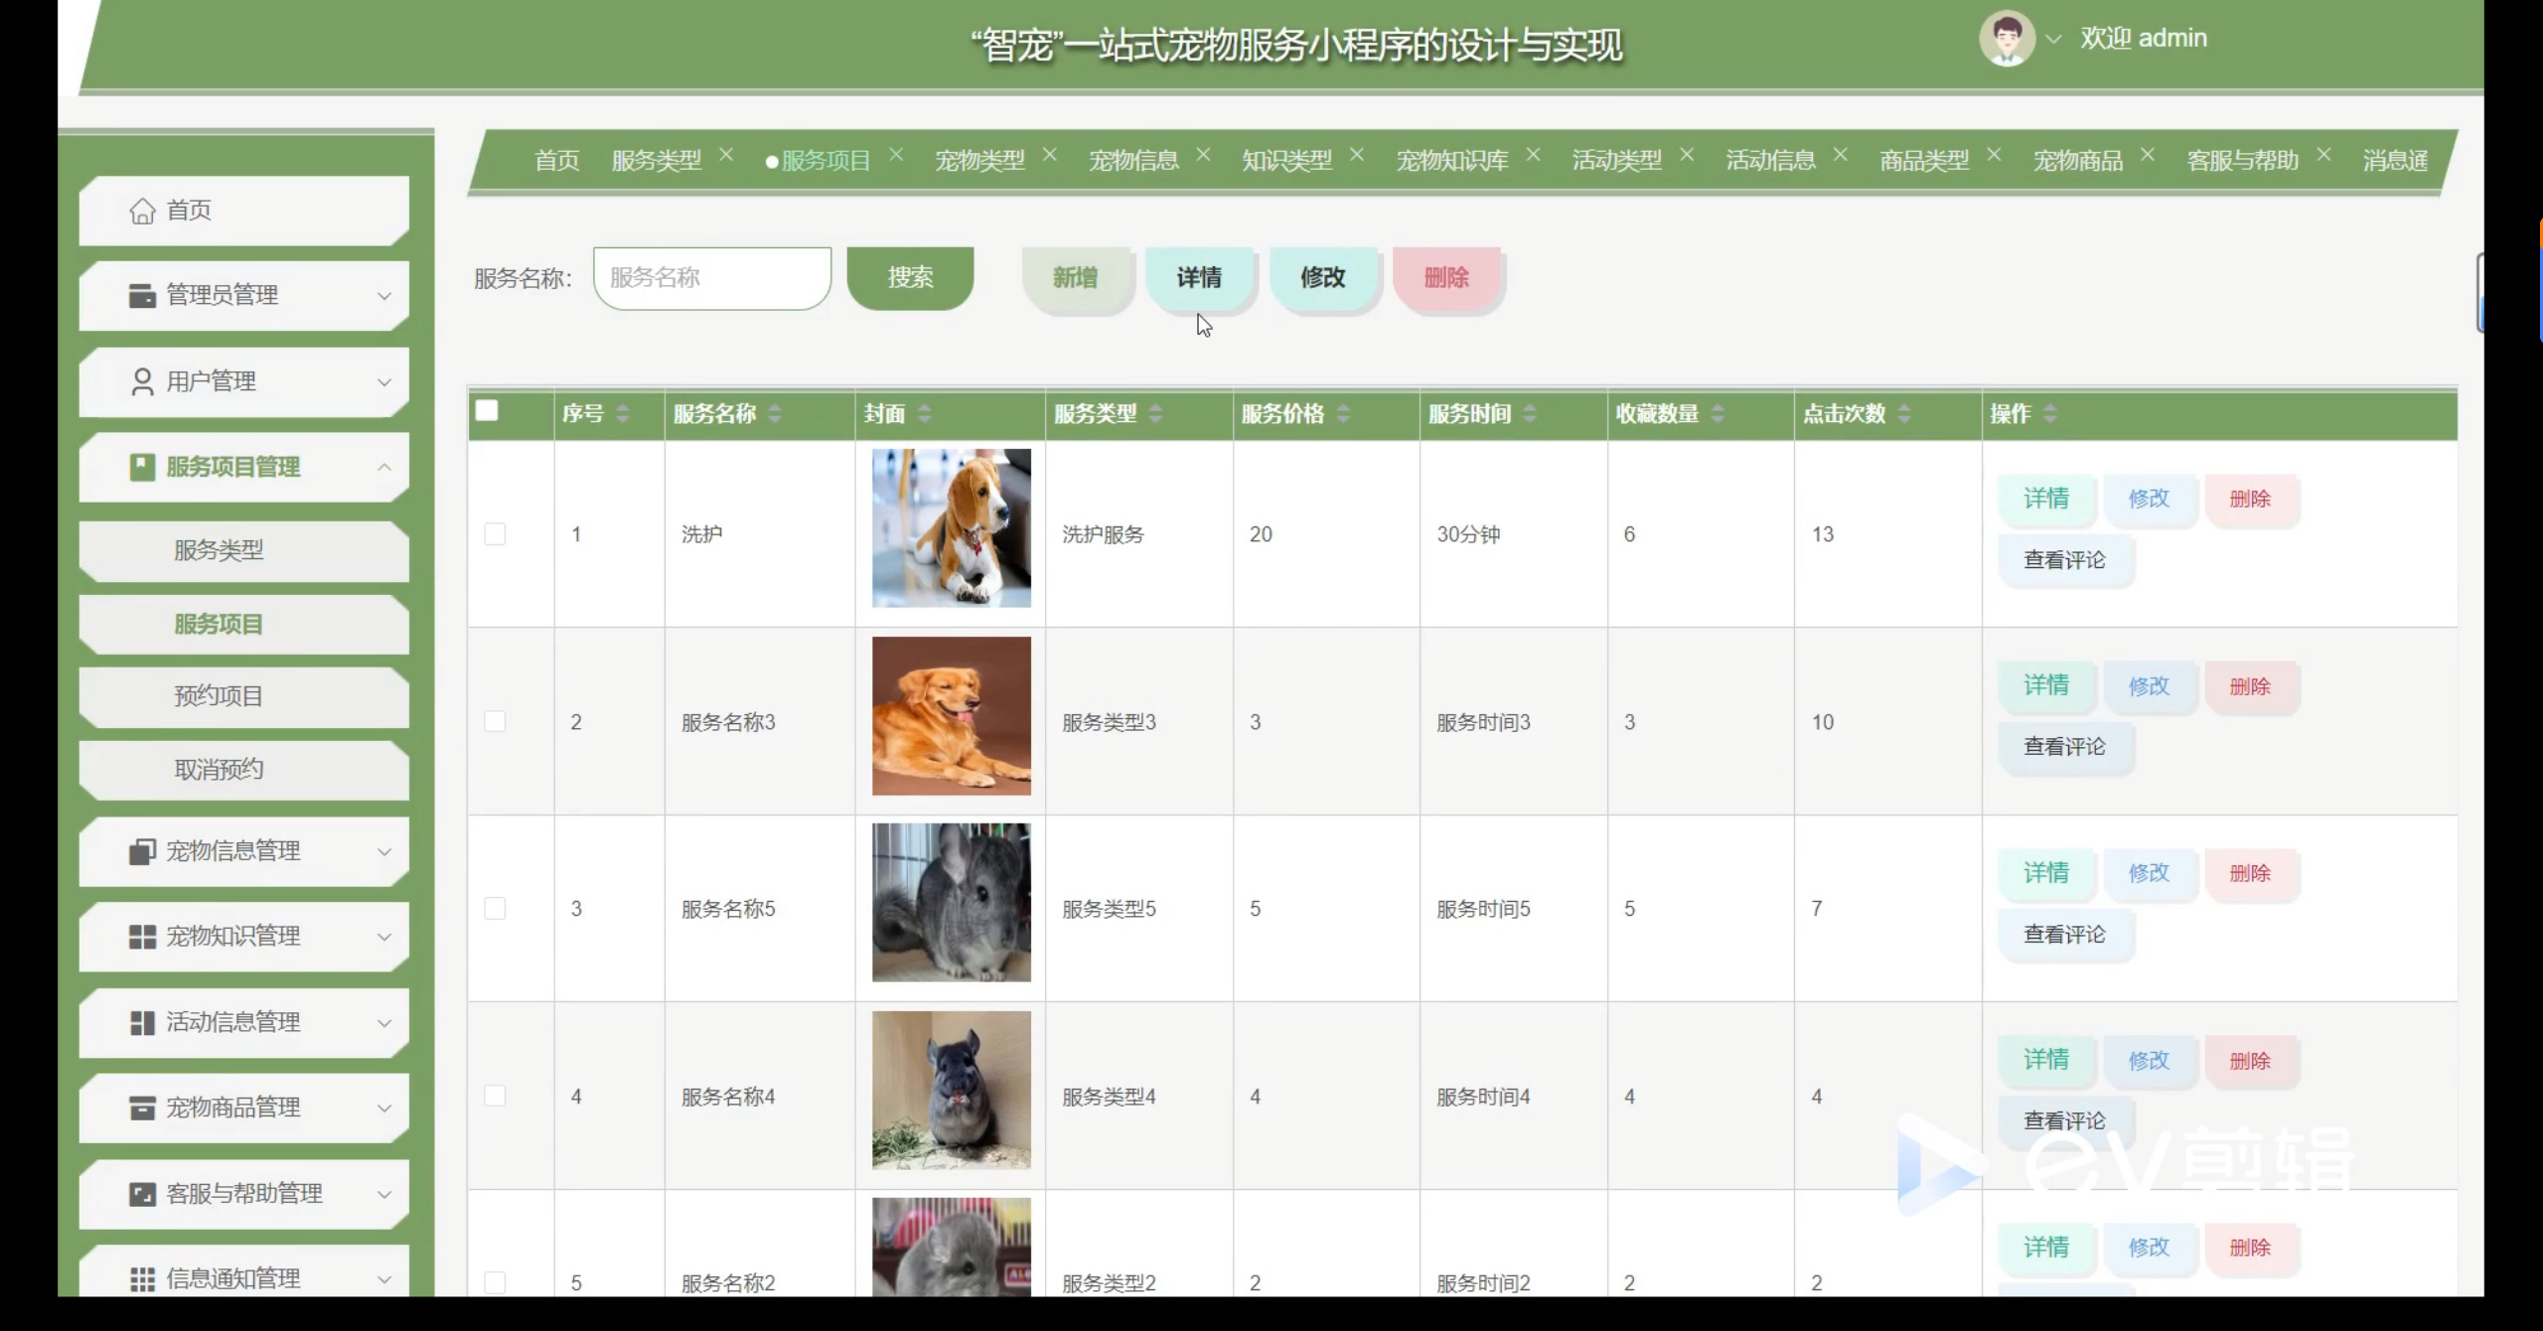
Task: Focus the 服务名称 search field
Action: pyautogui.click(x=711, y=278)
